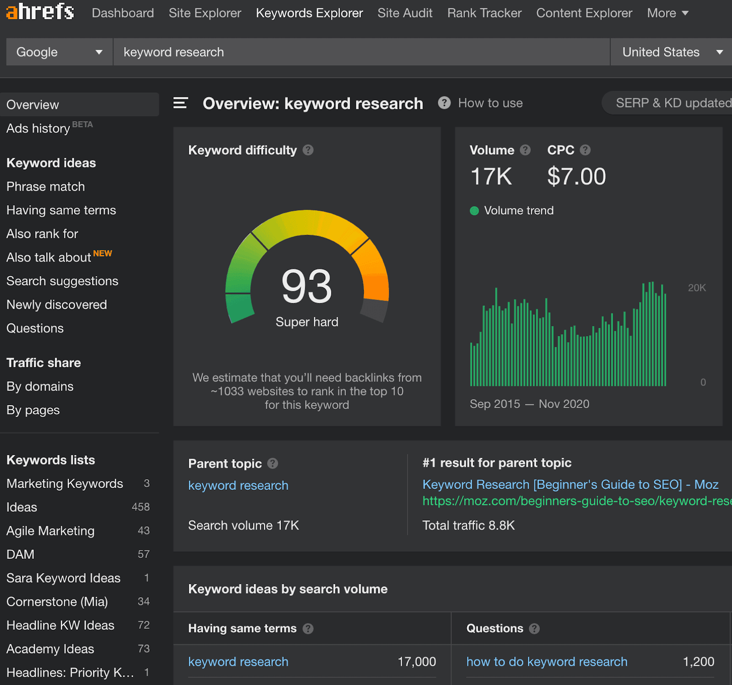The image size is (732, 685).
Task: Go to Site Explorer in top navigation
Action: (x=205, y=13)
